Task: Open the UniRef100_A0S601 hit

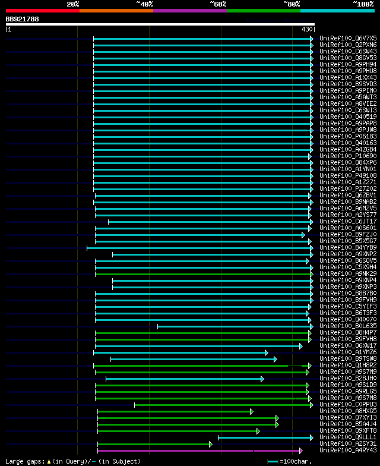Action: [348, 228]
